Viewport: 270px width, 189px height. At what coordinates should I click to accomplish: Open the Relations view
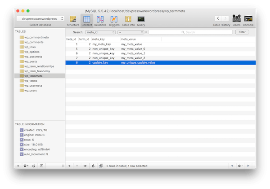tap(100, 21)
